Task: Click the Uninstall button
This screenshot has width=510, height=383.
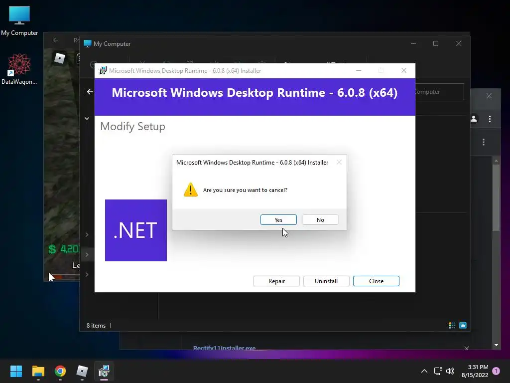Action: click(326, 281)
